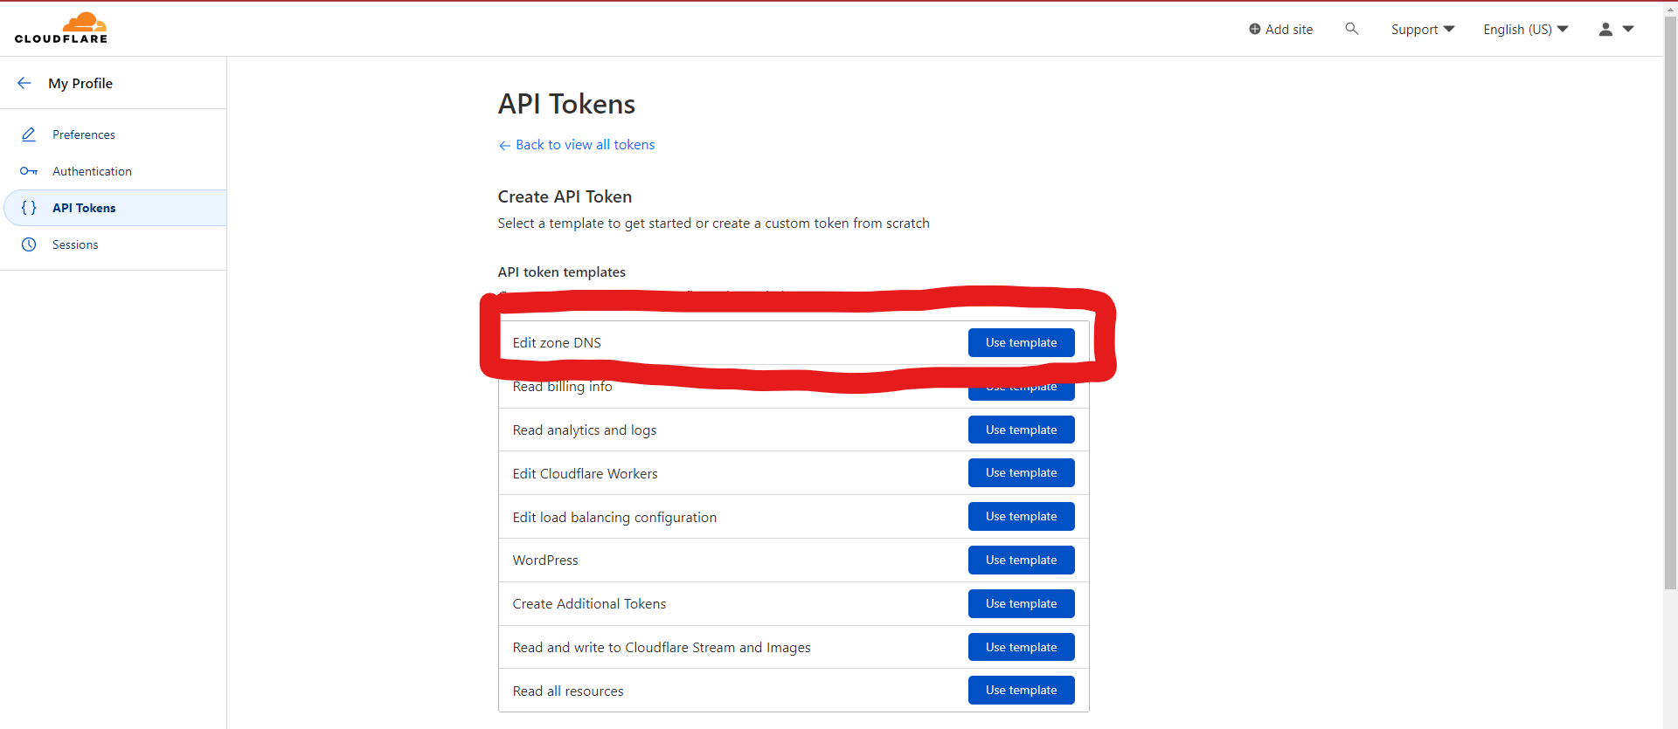Open the Sessions sidebar item

tap(75, 244)
